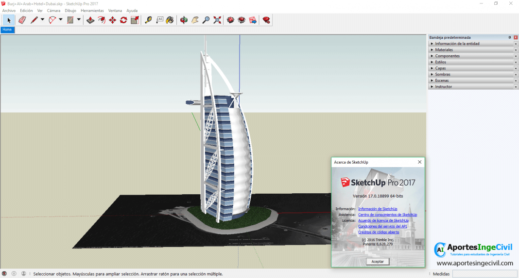Click the Zoom Extents tool
This screenshot has width=519, height=278.
coord(217,20)
